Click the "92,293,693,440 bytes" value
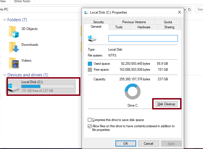Screen dimensions: 203x149 [136, 64]
